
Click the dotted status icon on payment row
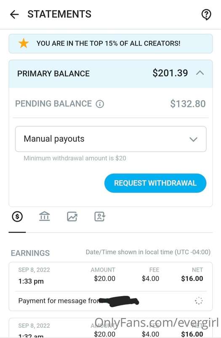tap(199, 300)
